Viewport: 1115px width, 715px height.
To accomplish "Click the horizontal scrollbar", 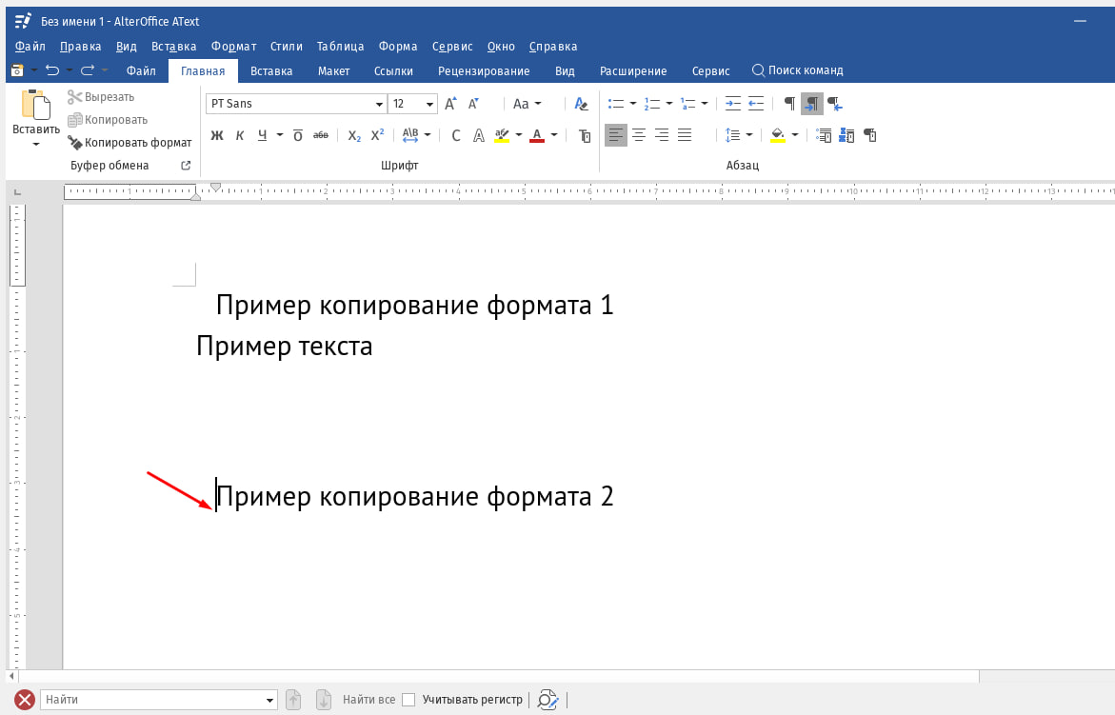I will tap(498, 676).
